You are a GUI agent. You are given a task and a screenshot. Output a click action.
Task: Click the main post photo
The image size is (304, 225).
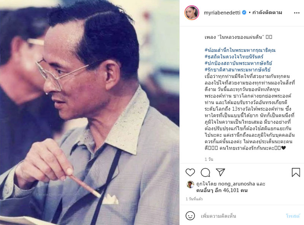coord(90,113)
